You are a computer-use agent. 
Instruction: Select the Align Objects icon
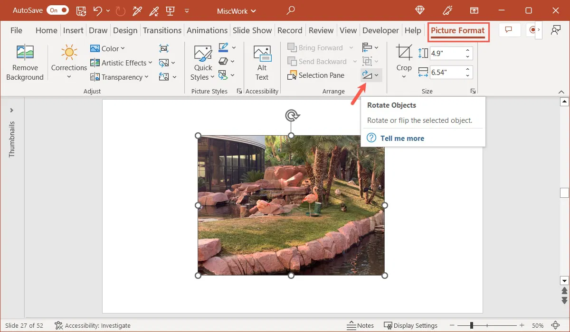[368, 47]
